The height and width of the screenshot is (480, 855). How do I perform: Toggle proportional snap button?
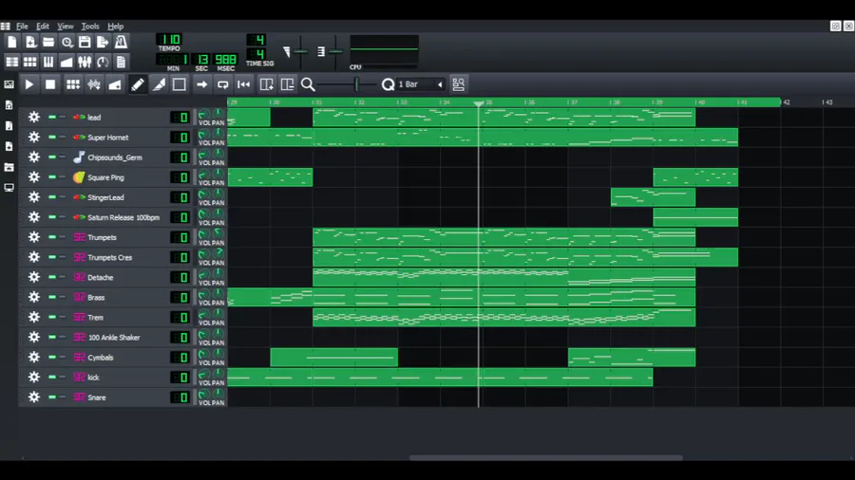pyautogui.click(x=459, y=84)
